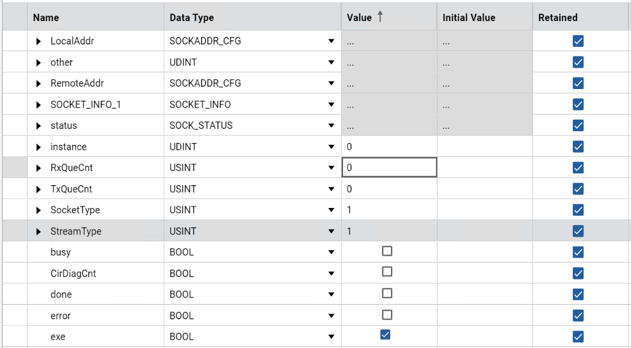Viewport: 631px width, 348px height.
Task: Click the TxQueCnt value cell
Action: pyautogui.click(x=389, y=189)
